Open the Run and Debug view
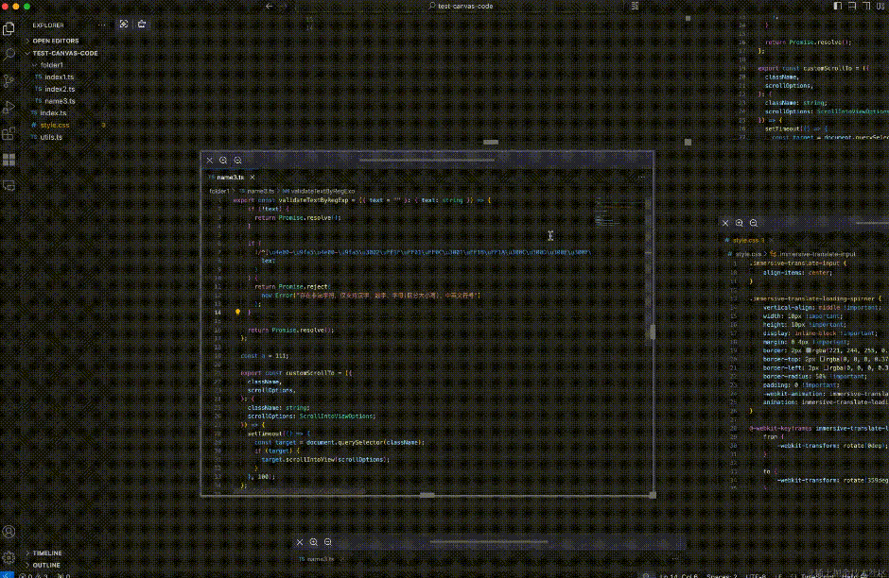This screenshot has width=889, height=578. 9,108
